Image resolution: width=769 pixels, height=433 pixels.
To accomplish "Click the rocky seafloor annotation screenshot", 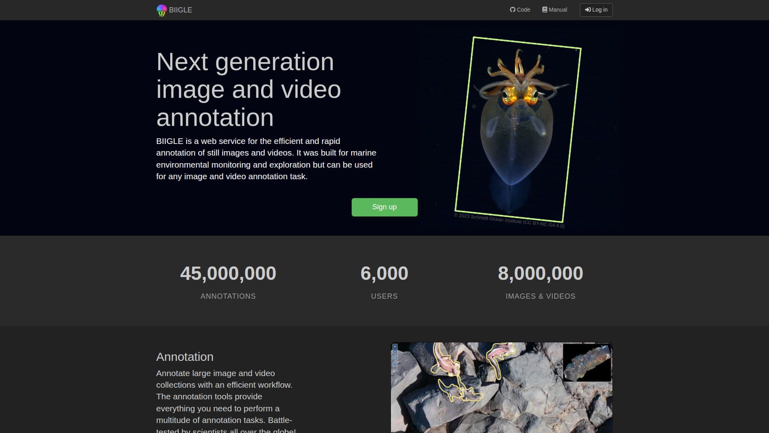I will click(x=501, y=388).
